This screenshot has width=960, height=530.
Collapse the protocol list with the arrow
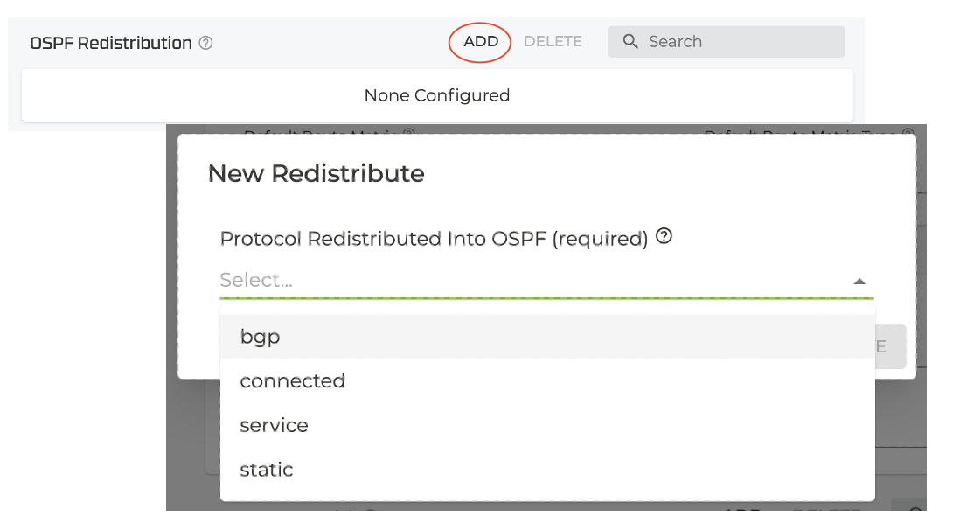click(859, 282)
